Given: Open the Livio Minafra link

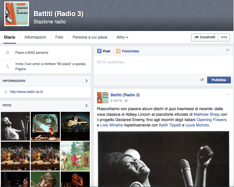Looking at the screenshot, I should click(x=111, y=125).
